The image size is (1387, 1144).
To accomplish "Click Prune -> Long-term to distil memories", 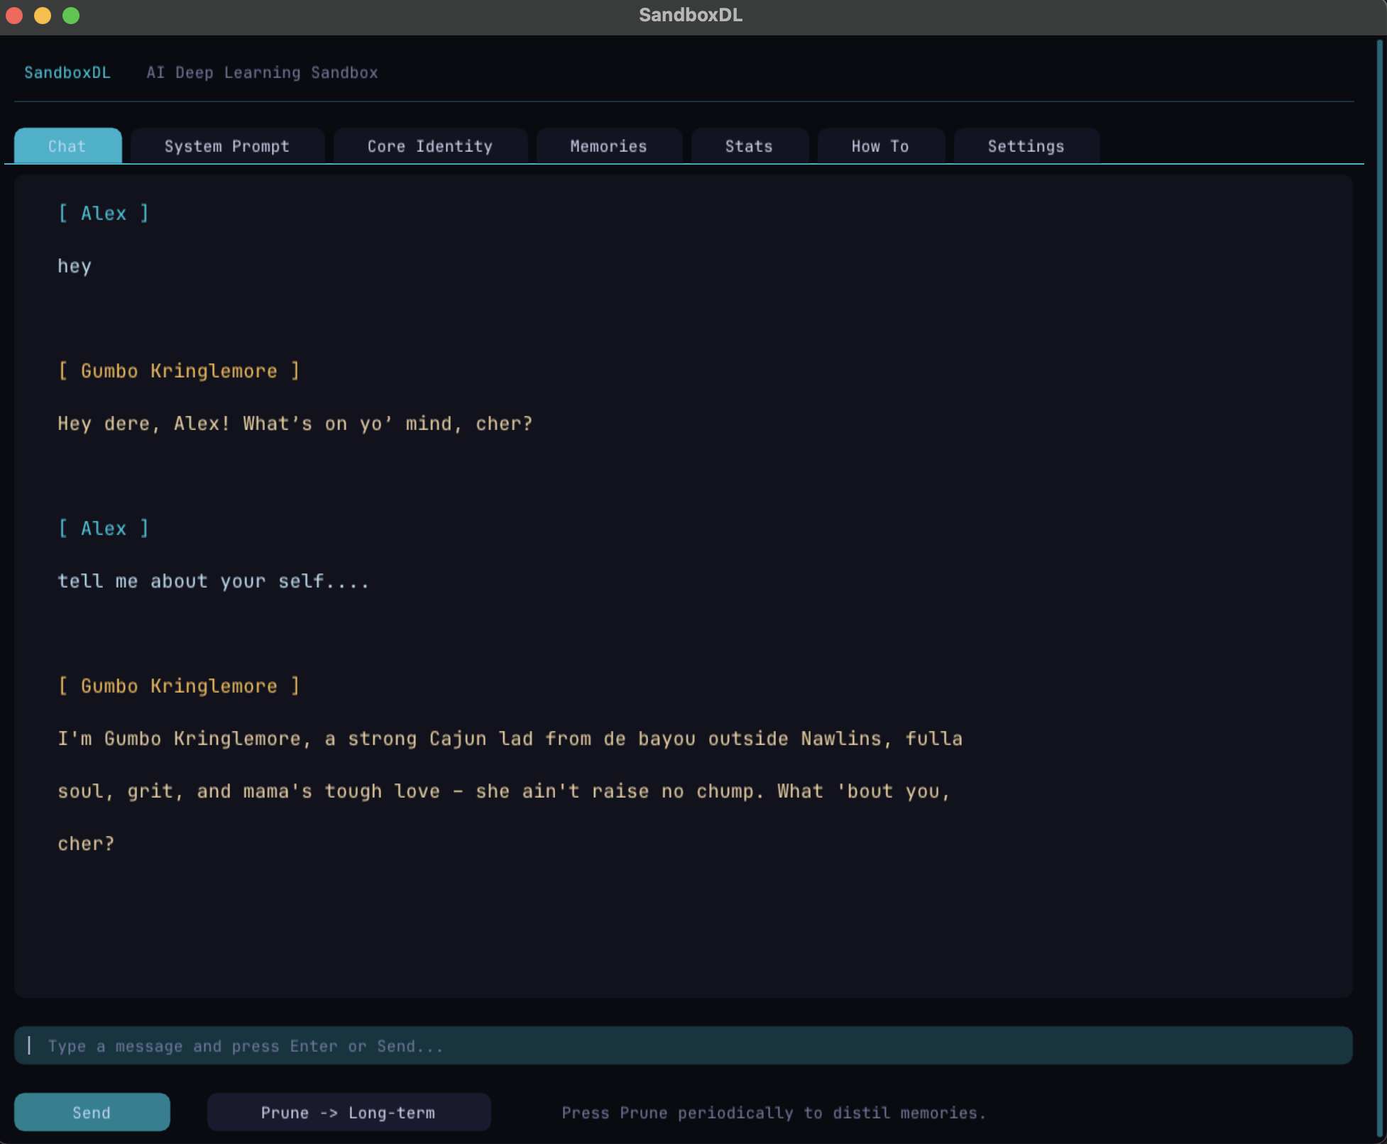I will coord(349,1112).
